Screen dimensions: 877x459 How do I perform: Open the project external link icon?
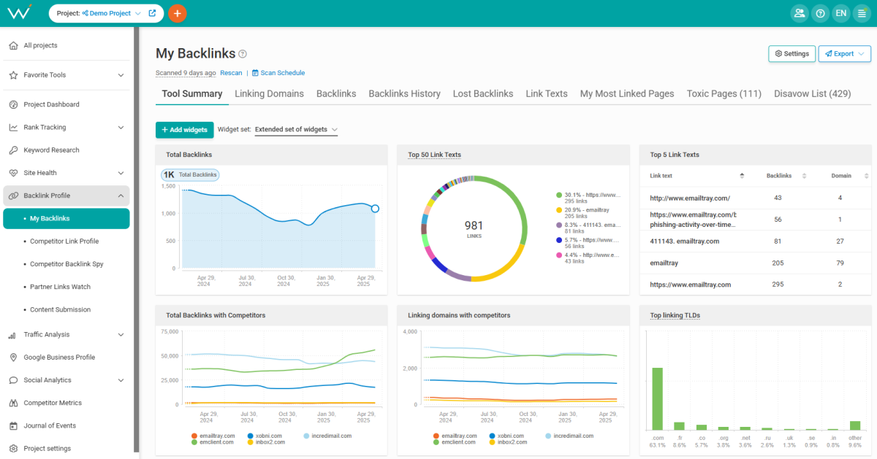[152, 13]
